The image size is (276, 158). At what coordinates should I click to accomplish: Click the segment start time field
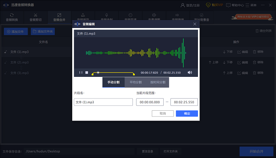point(150,102)
